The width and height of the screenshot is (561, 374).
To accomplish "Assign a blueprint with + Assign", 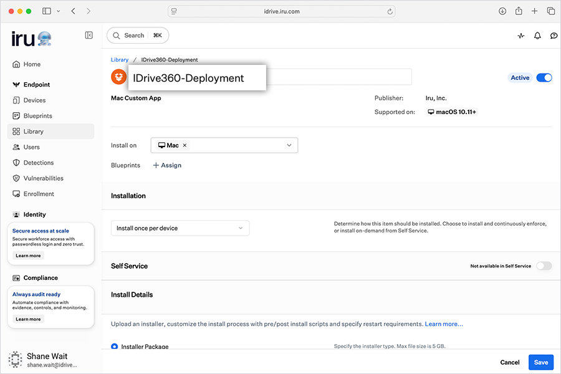I will pyautogui.click(x=167, y=165).
